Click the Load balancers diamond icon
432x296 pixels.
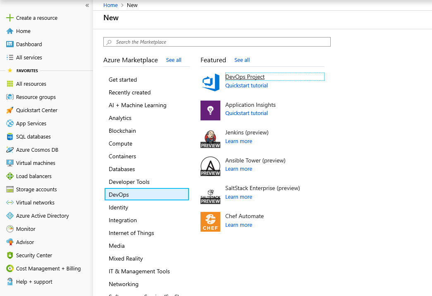10,176
